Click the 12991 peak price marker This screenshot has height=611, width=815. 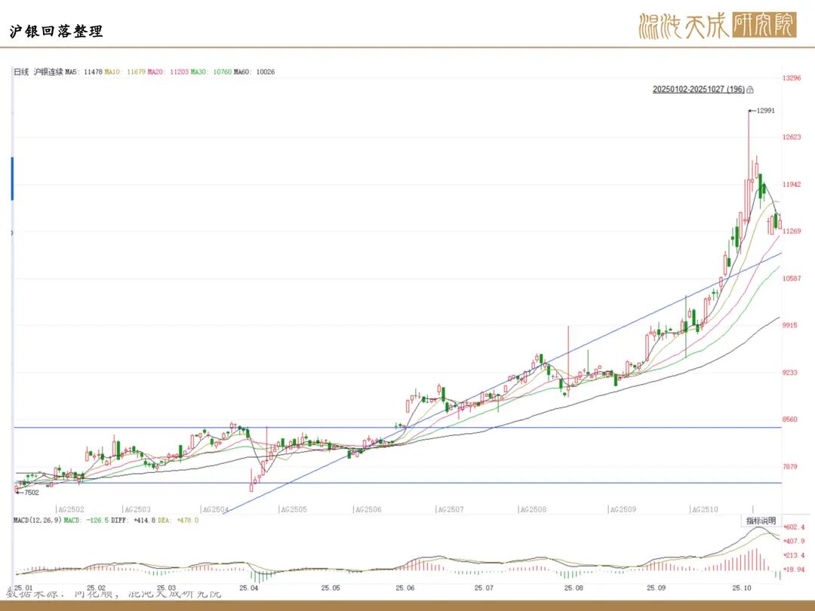764,111
